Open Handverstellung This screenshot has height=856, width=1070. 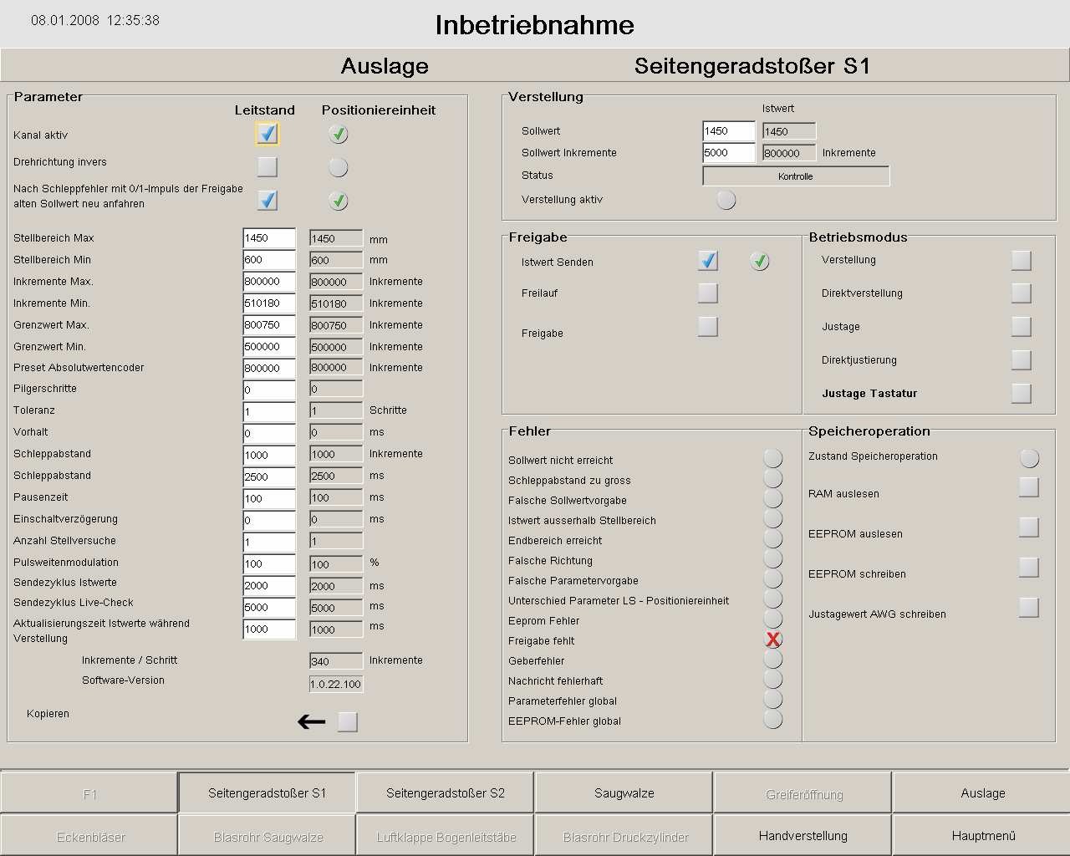(x=802, y=835)
